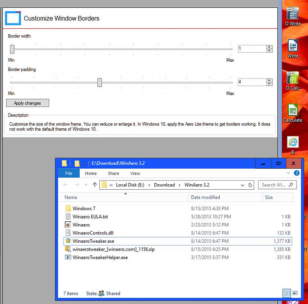Click the zip archive file icon

[68, 249]
